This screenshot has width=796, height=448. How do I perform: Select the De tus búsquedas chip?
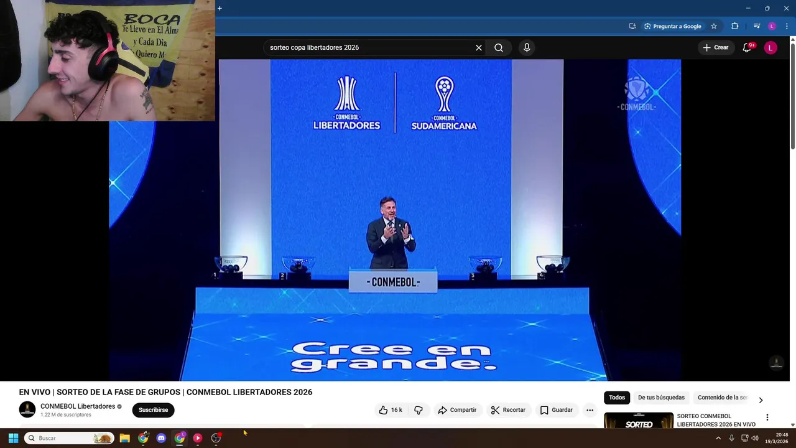661,398
